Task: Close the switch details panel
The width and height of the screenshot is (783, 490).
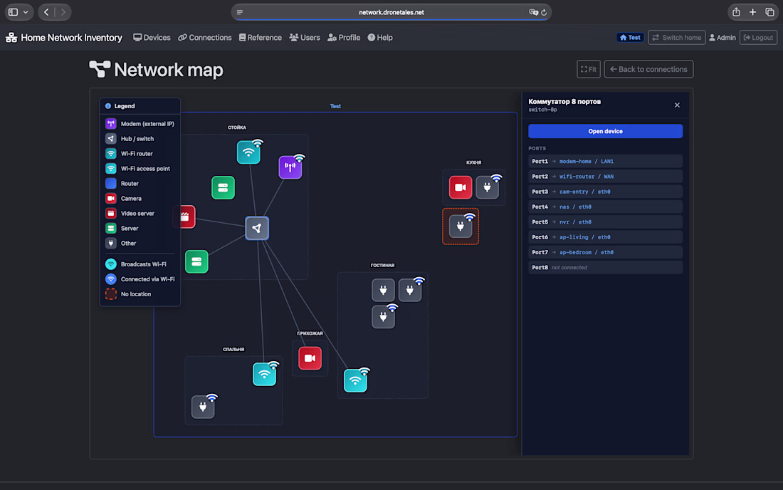Action: [677, 105]
